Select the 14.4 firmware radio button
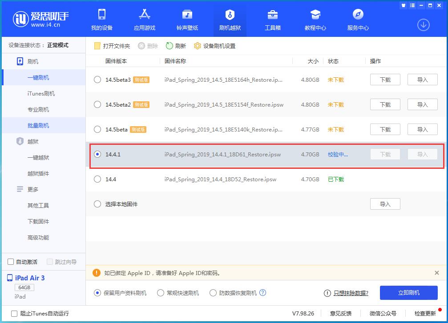Screen dimensions: 448x323 click(97, 179)
